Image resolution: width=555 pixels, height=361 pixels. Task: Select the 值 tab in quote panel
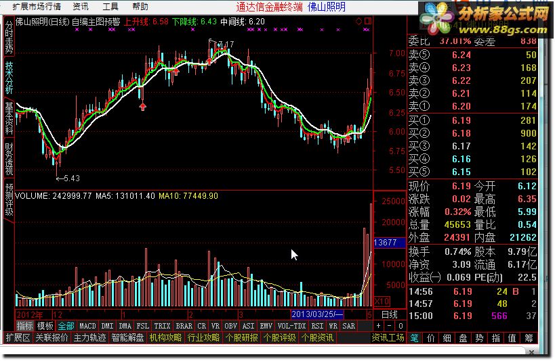512,338
